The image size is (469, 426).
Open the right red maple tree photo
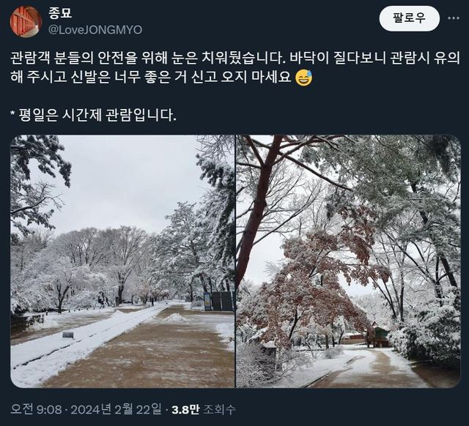(348, 261)
